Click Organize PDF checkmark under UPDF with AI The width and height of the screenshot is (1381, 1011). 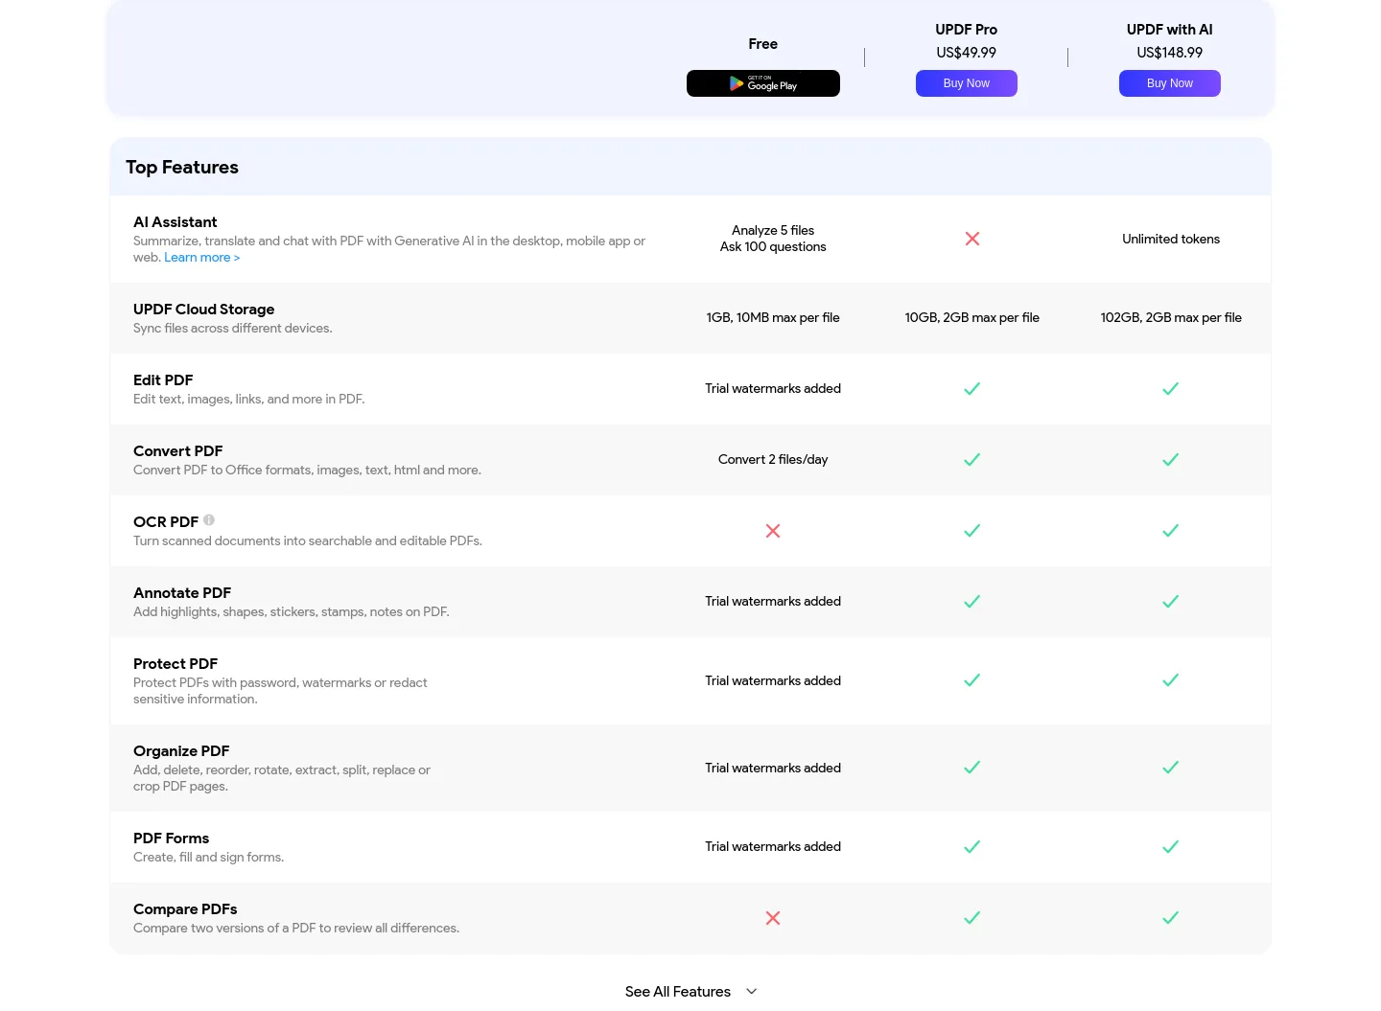point(1171,767)
